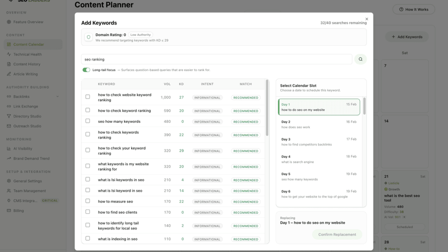The width and height of the screenshot is (448, 252).
Task: Click the Billing sidebar icon
Action: 9,210
